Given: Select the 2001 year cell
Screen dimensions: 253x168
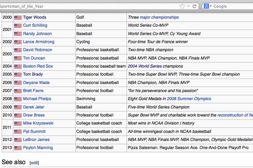Looking at the screenshot, I should click(7, 30).
